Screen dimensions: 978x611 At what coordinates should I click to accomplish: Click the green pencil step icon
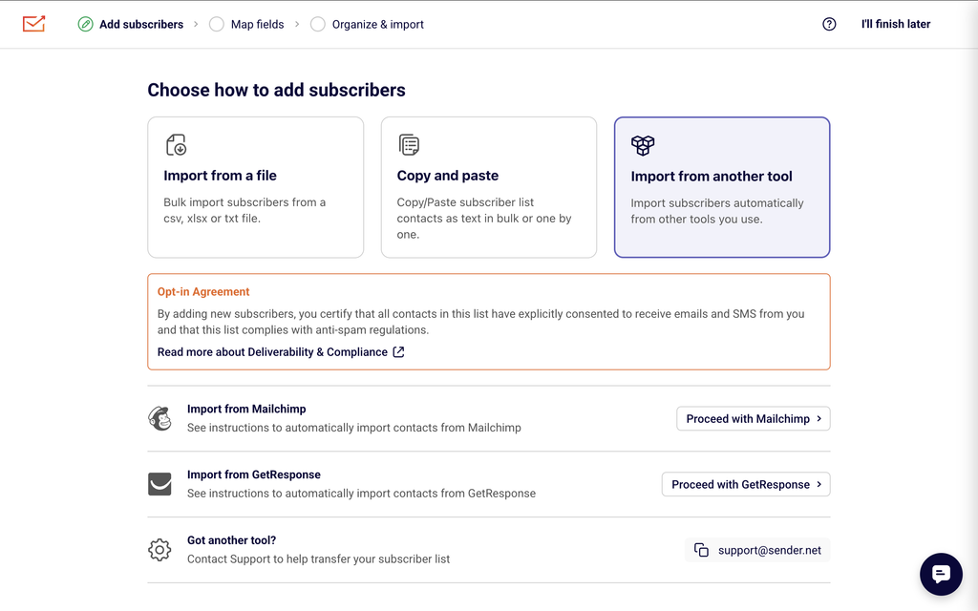tap(85, 24)
